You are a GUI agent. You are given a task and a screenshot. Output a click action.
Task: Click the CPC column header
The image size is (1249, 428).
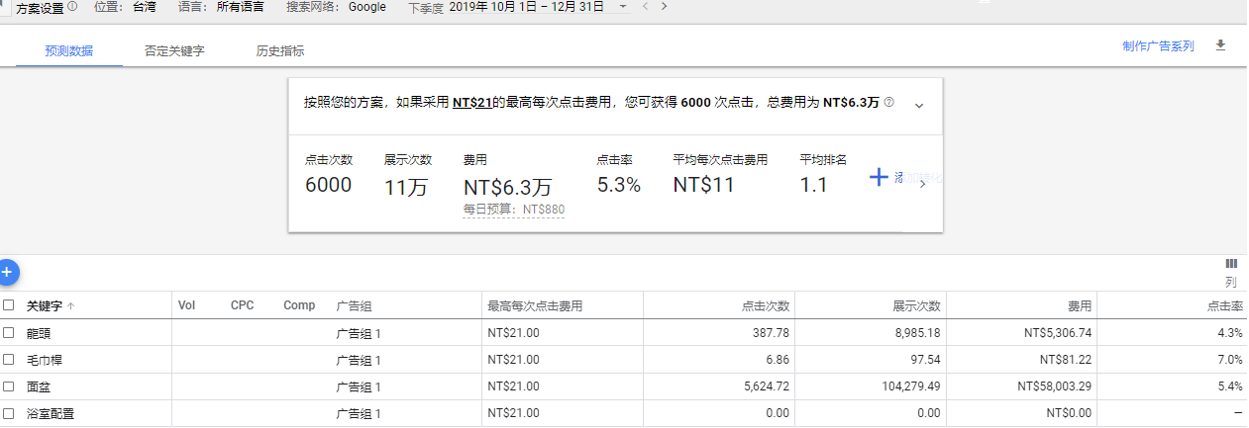tap(242, 305)
